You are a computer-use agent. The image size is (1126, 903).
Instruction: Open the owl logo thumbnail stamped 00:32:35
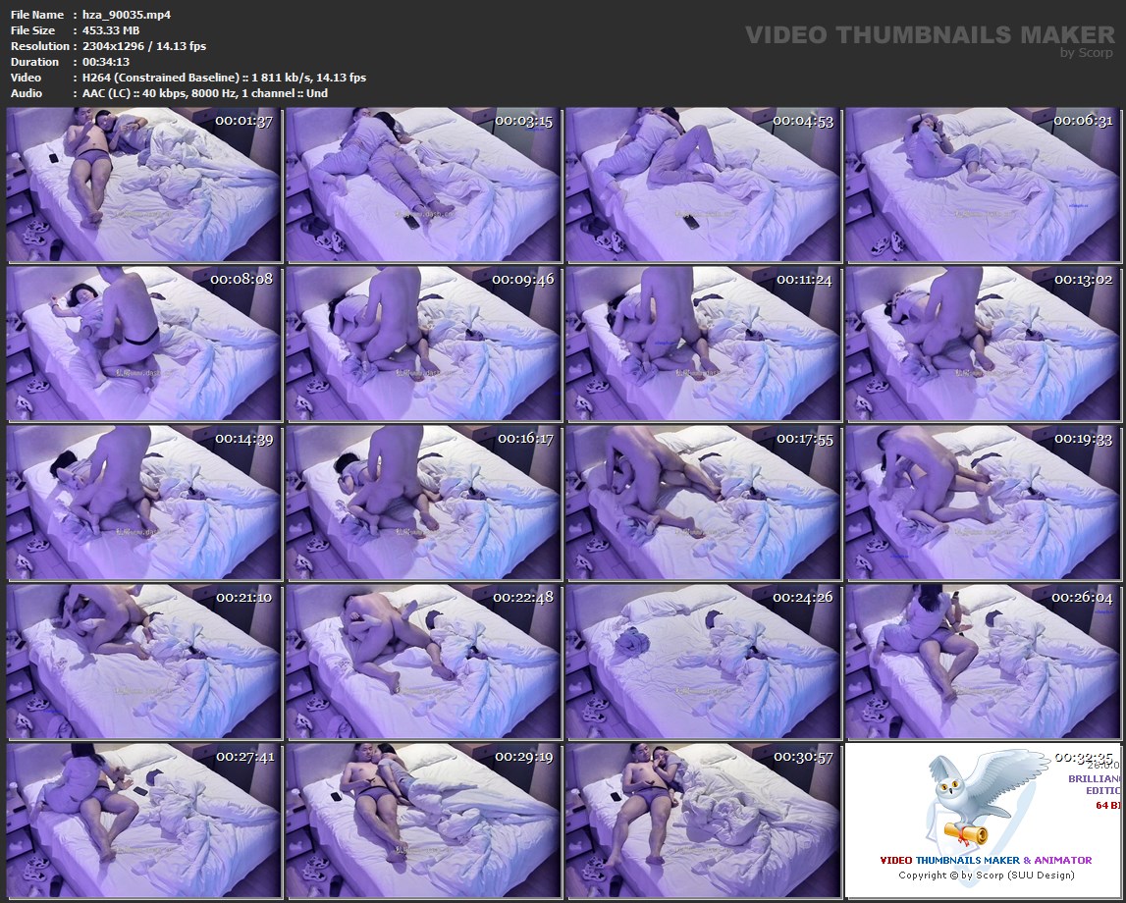[983, 821]
